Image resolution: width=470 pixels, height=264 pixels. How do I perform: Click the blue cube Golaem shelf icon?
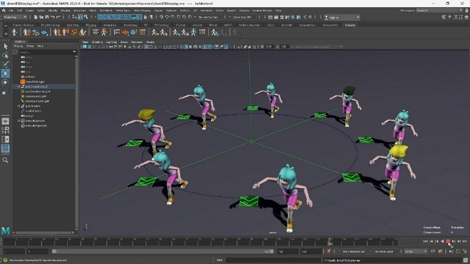click(x=133, y=32)
